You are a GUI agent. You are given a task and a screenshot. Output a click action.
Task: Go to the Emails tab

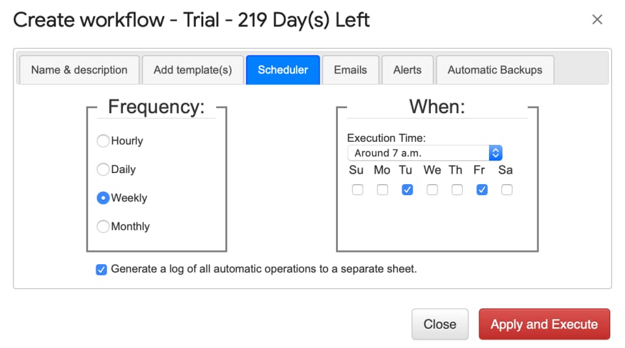pos(350,70)
